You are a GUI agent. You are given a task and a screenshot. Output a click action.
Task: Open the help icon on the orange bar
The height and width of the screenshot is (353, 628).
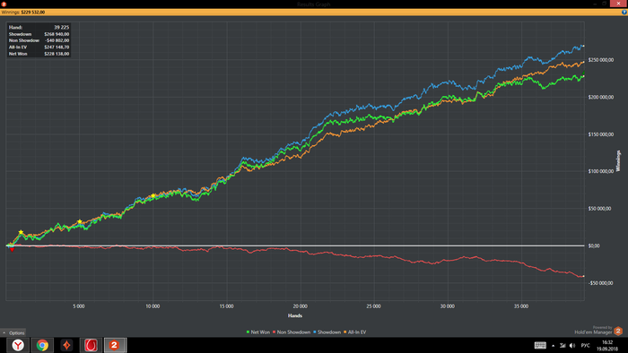pos(624,13)
